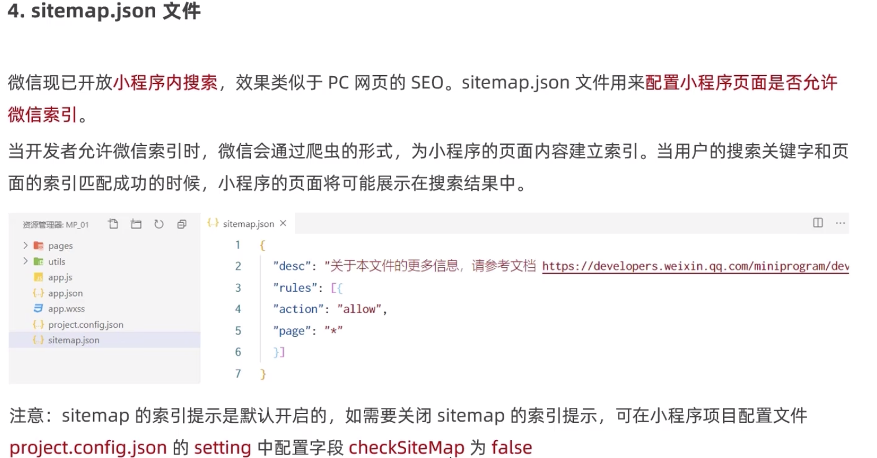Click the new folder icon in explorer header
The width and height of the screenshot is (877, 458).
[x=136, y=224]
